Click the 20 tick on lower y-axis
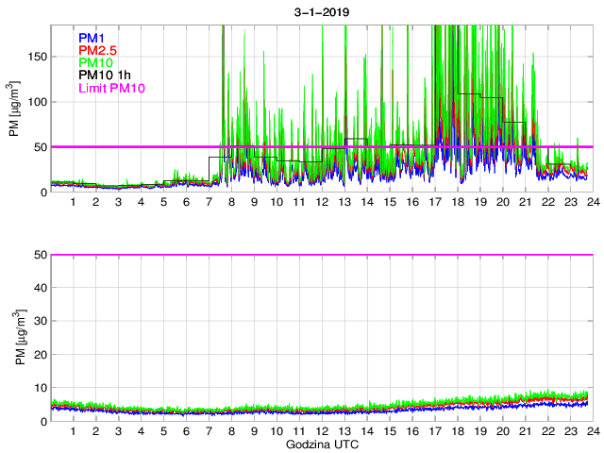The width and height of the screenshot is (604, 453). click(x=39, y=355)
